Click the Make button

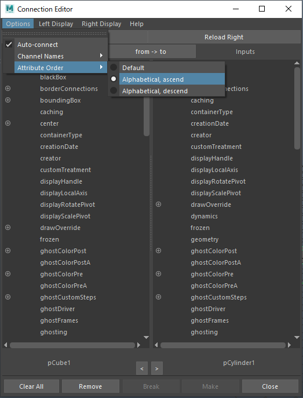tap(210, 386)
